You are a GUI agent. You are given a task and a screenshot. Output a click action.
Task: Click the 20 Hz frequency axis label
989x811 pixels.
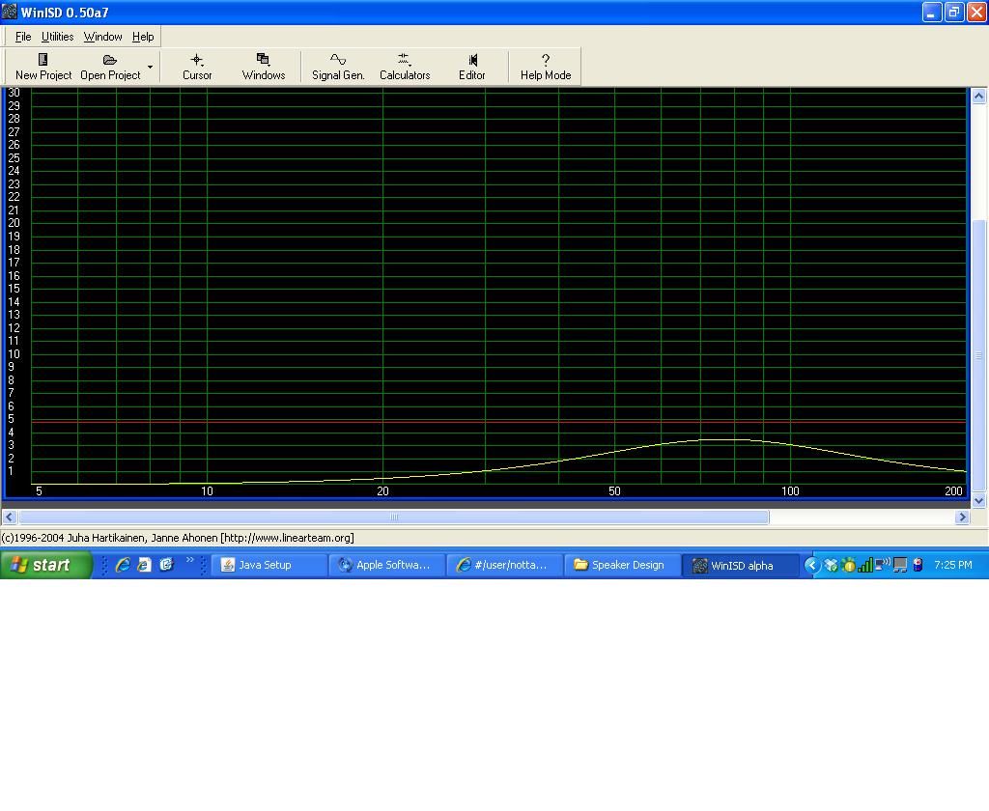coord(382,491)
